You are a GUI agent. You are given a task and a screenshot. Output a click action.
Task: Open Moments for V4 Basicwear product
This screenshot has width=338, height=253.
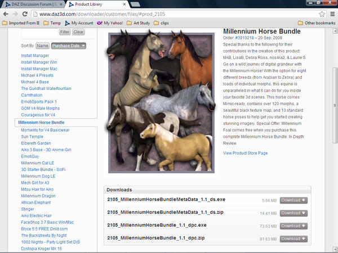point(45,130)
